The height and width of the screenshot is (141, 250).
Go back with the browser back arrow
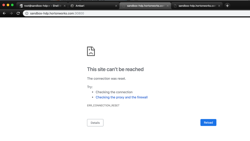point(4,13)
